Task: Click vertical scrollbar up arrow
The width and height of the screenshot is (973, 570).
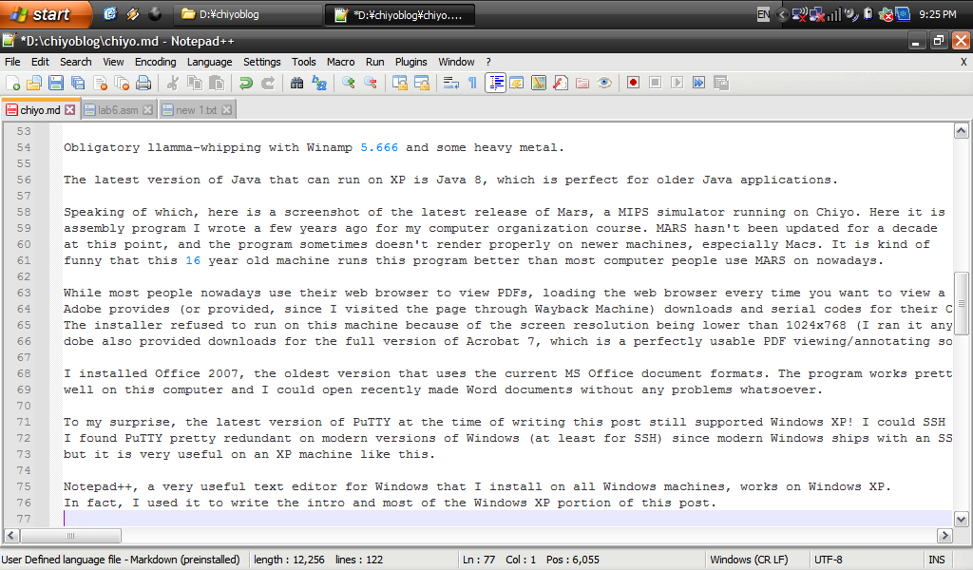Action: [x=962, y=131]
